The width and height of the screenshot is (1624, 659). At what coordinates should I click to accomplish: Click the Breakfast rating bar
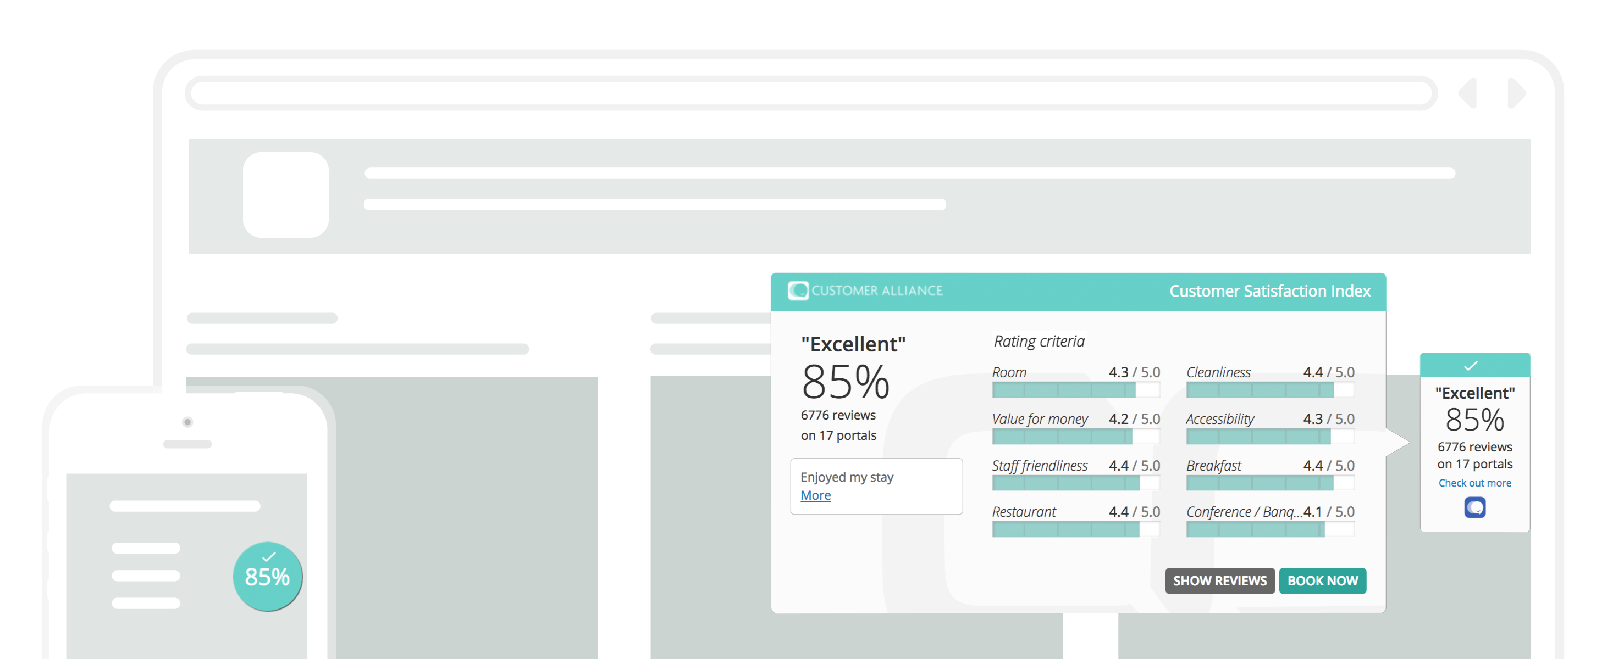tap(1270, 483)
